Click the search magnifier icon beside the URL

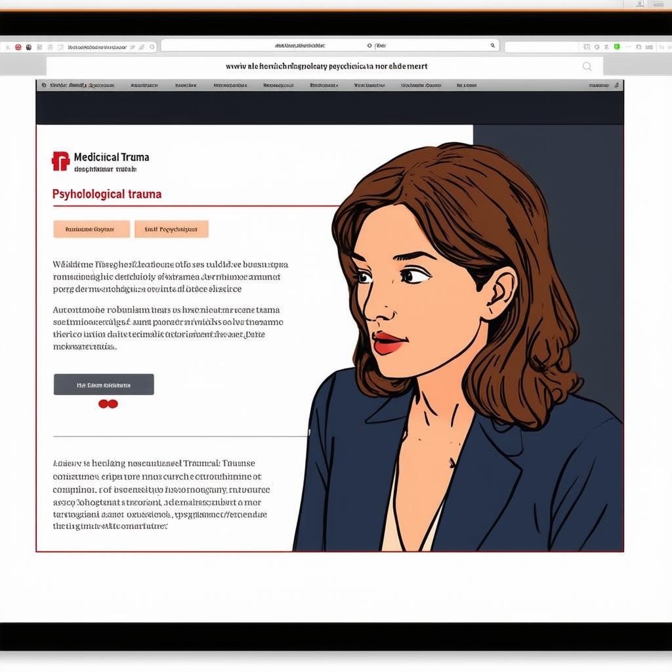[587, 66]
